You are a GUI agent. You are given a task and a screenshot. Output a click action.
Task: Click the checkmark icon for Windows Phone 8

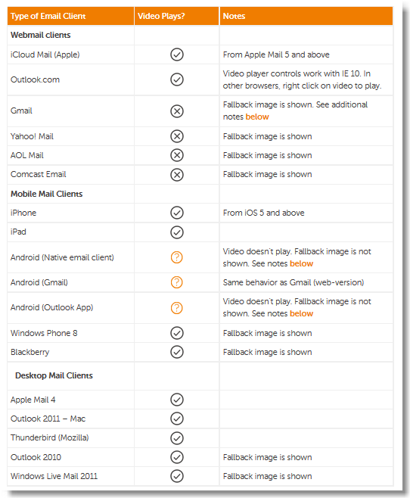pos(177,333)
